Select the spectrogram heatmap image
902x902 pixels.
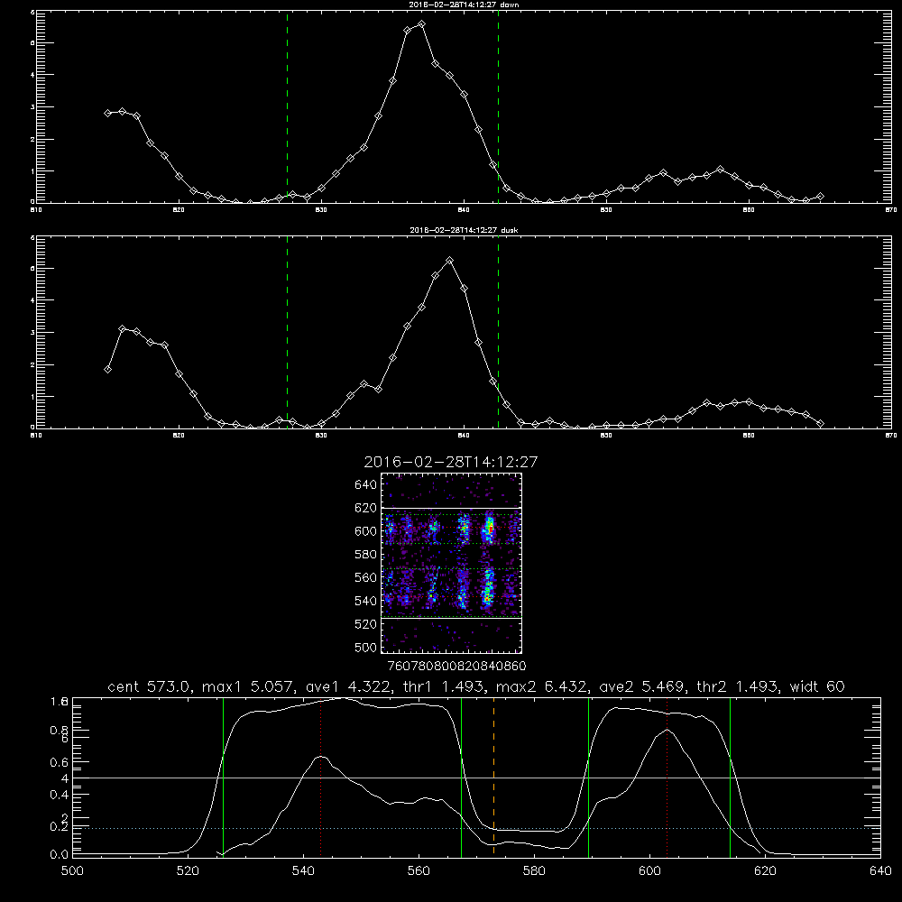pyautogui.click(x=452, y=563)
